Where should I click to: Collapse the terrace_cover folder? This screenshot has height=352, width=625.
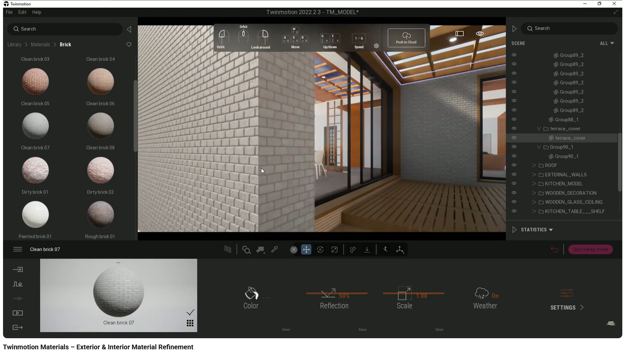tap(539, 129)
